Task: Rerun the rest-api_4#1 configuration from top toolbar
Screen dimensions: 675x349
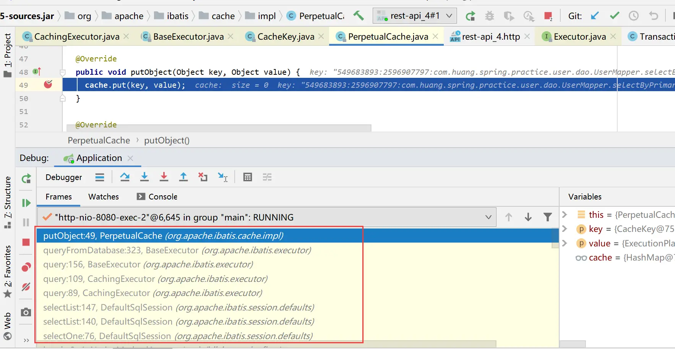Action: coord(470,16)
